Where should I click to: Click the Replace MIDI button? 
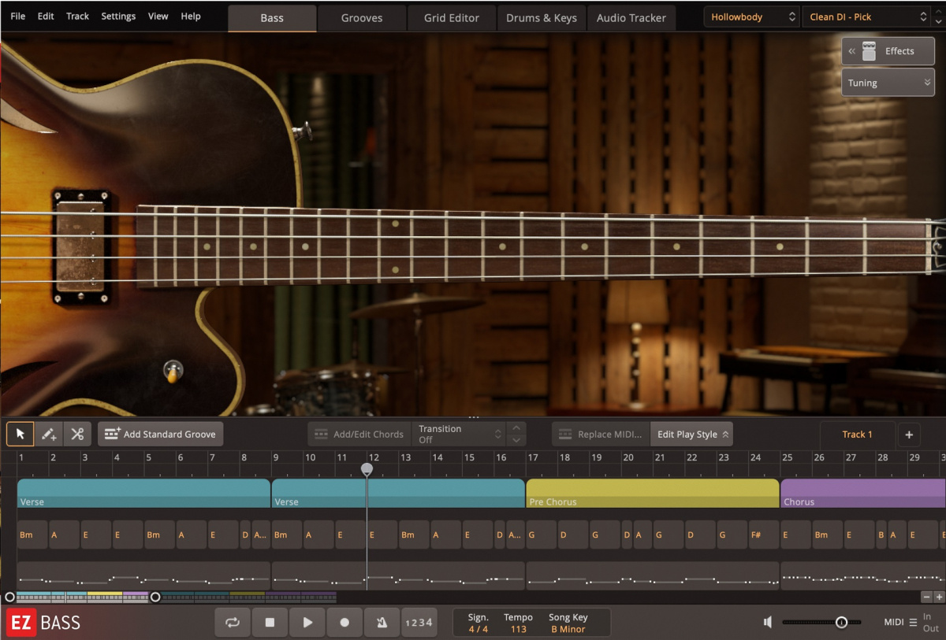601,434
